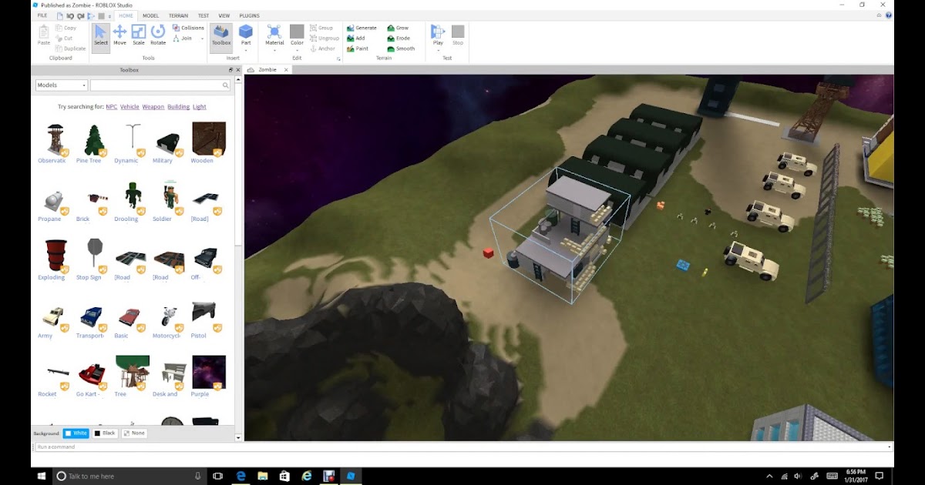Select the Zombie document tab
The height and width of the screenshot is (485, 925).
(267, 70)
